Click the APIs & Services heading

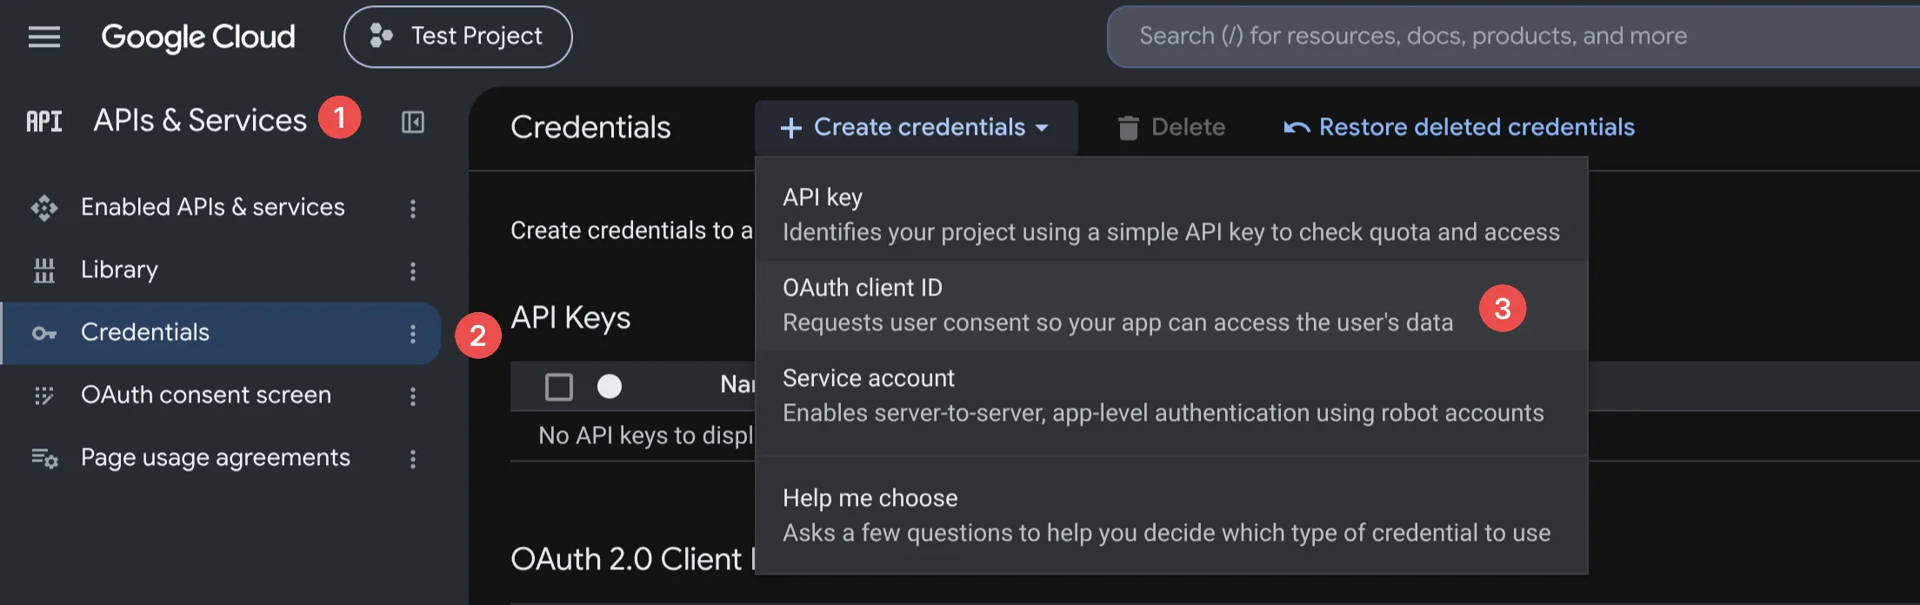(x=200, y=120)
